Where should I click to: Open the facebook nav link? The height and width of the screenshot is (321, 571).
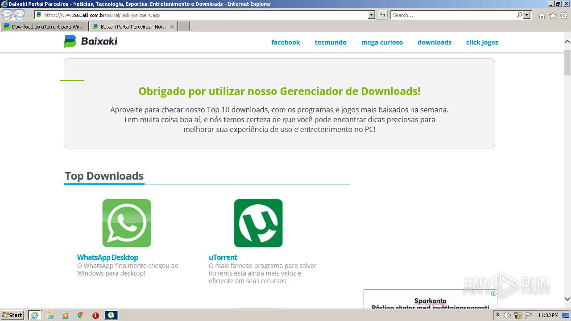coord(285,42)
